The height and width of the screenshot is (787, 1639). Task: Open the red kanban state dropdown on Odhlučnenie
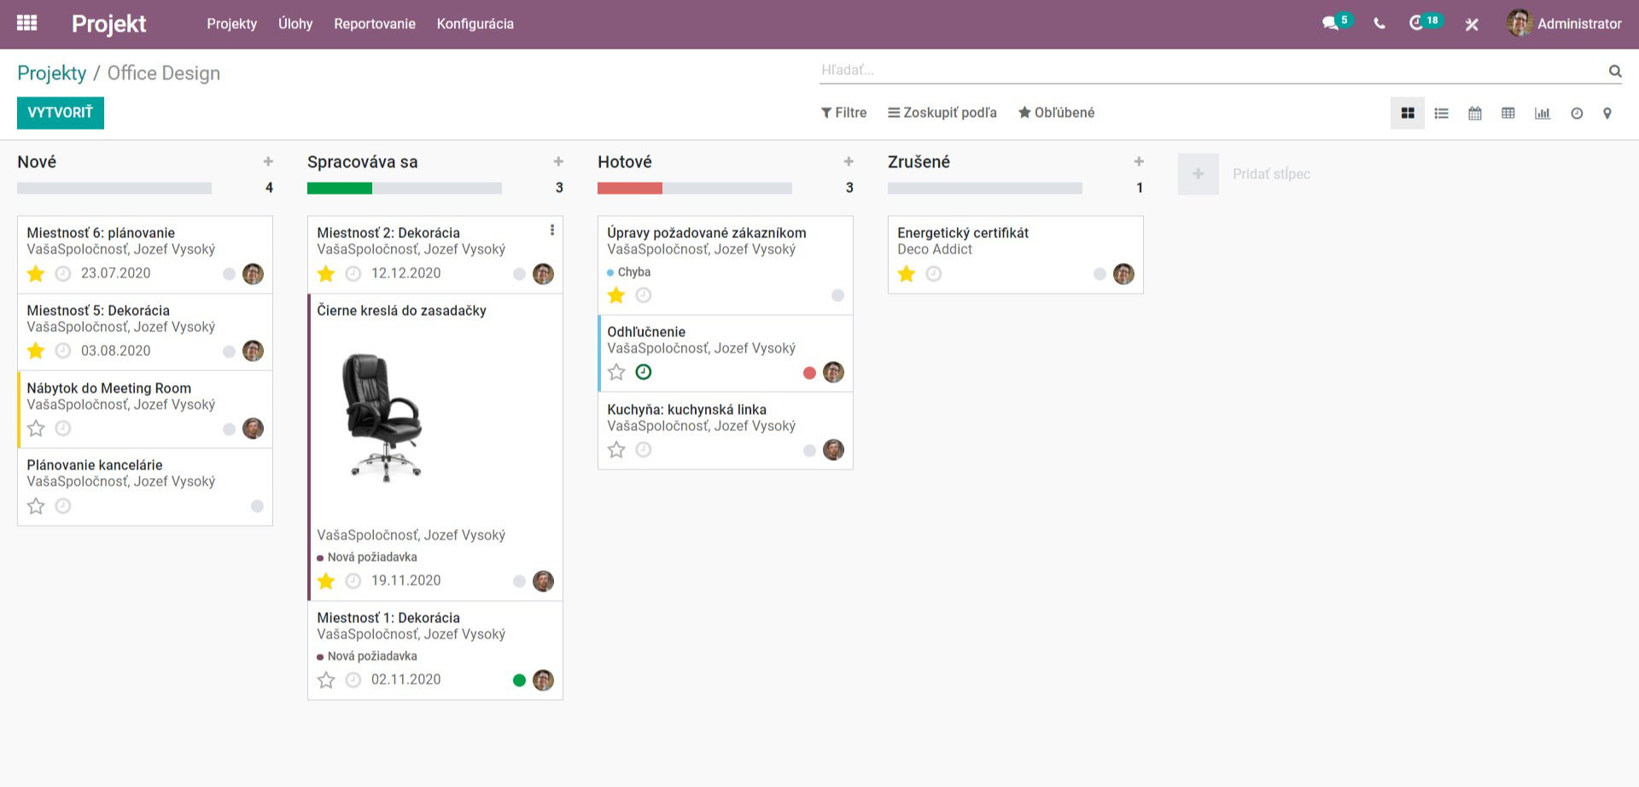click(x=809, y=373)
